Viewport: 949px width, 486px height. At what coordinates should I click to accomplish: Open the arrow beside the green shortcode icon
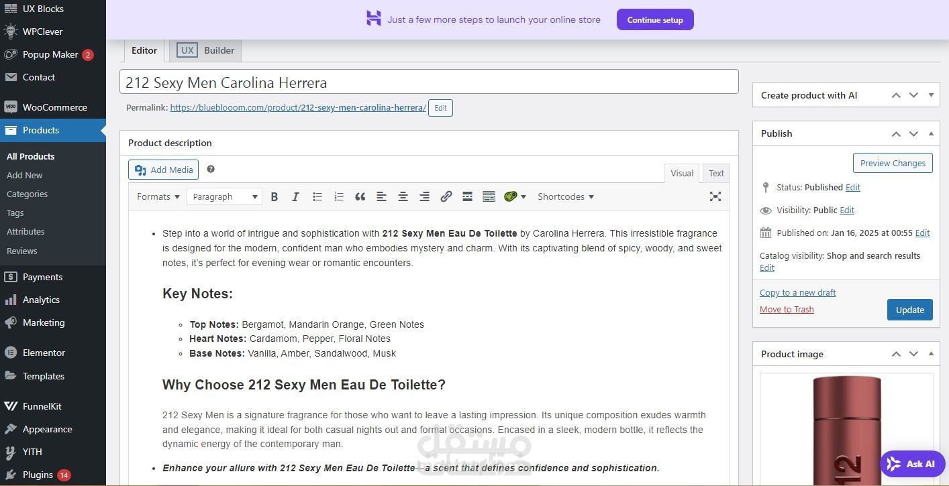(523, 196)
